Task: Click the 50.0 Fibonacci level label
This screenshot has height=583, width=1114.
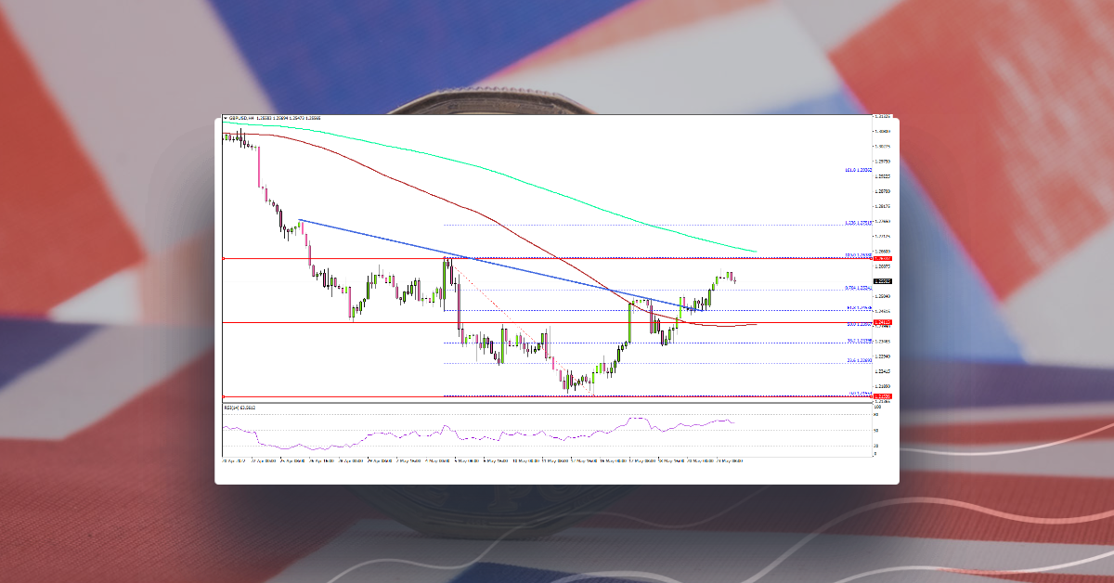Action: click(x=859, y=323)
